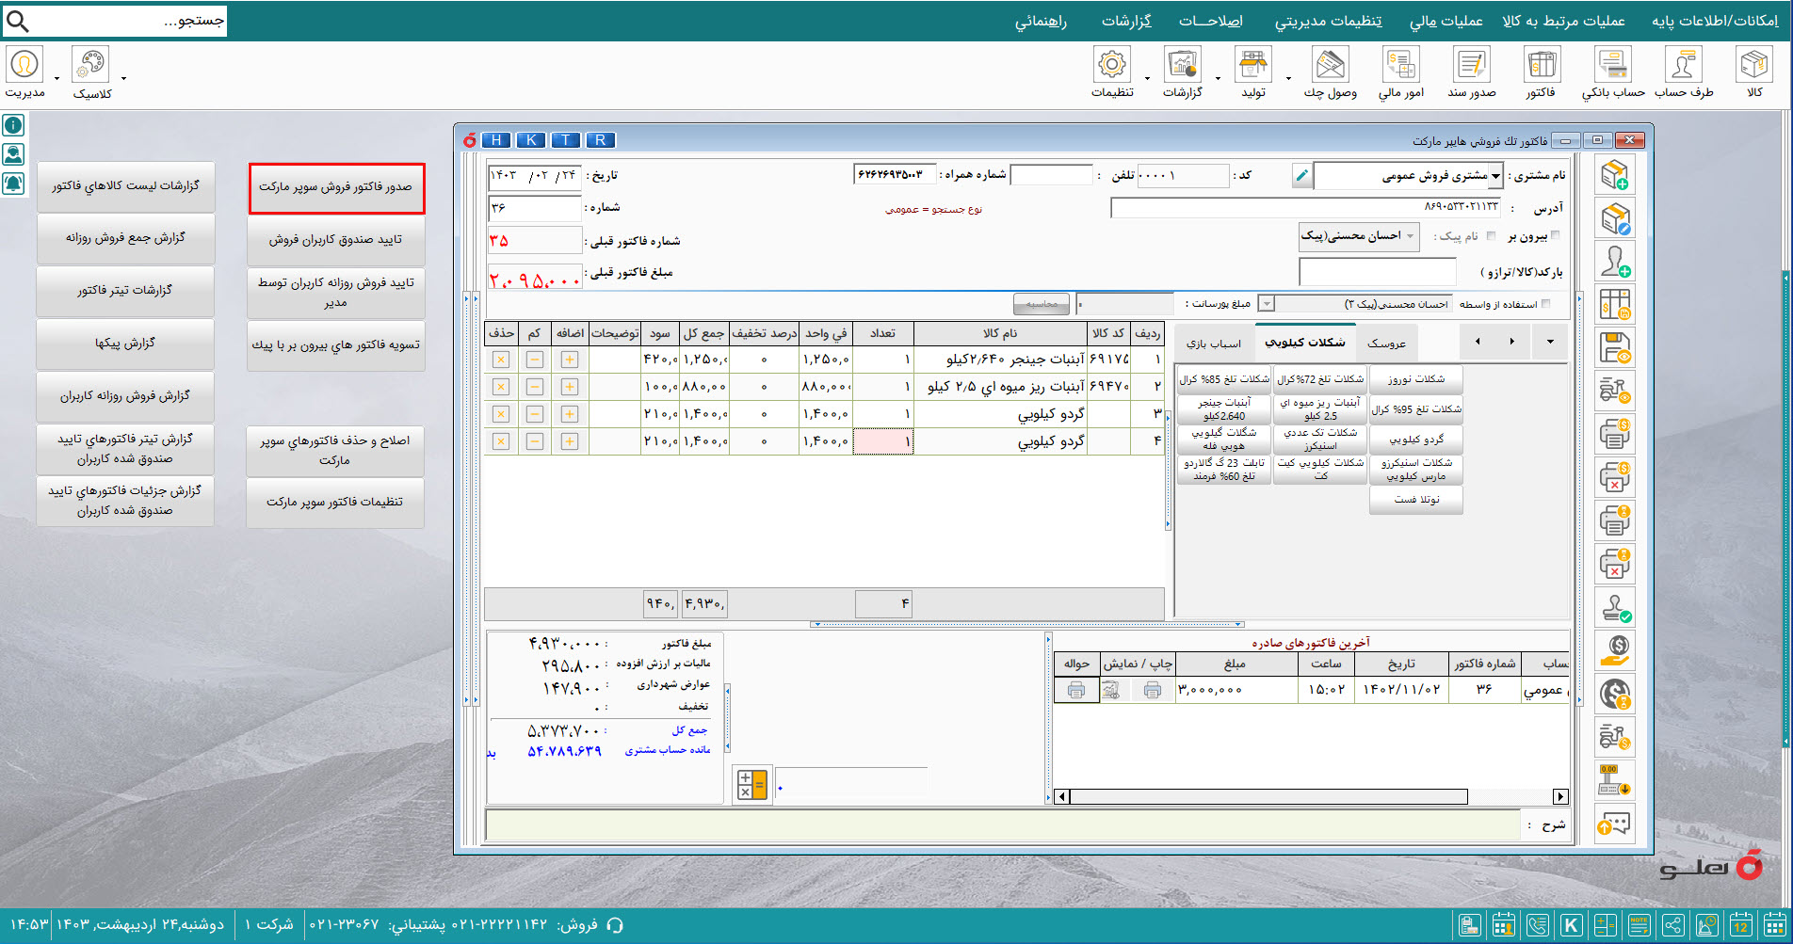Click تاييد صندوق کاربران فروش button
Screen dimensions: 1793x944
pos(336,240)
